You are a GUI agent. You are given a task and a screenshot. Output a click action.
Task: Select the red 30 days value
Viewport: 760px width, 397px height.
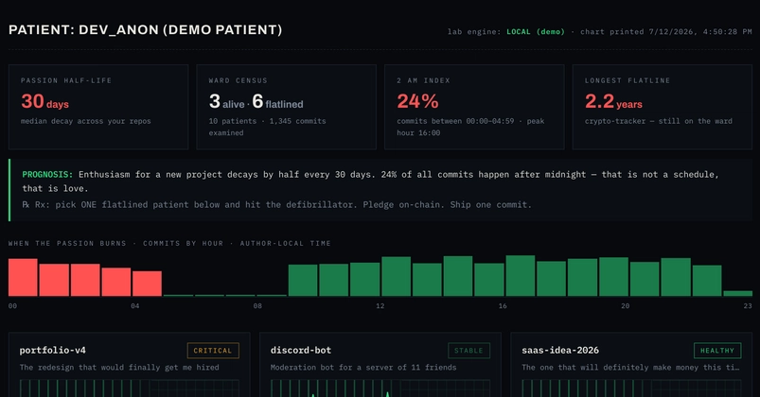(x=44, y=101)
